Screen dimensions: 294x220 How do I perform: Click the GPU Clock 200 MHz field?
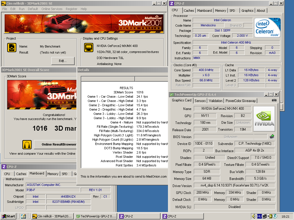[x=203, y=192]
